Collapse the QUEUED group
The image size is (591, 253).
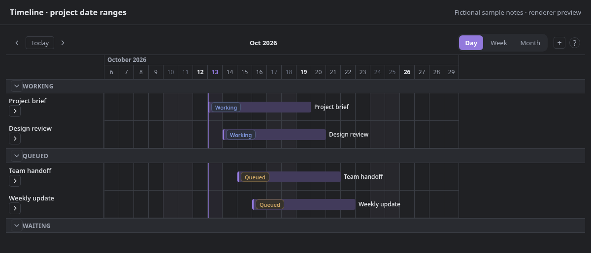(17, 156)
